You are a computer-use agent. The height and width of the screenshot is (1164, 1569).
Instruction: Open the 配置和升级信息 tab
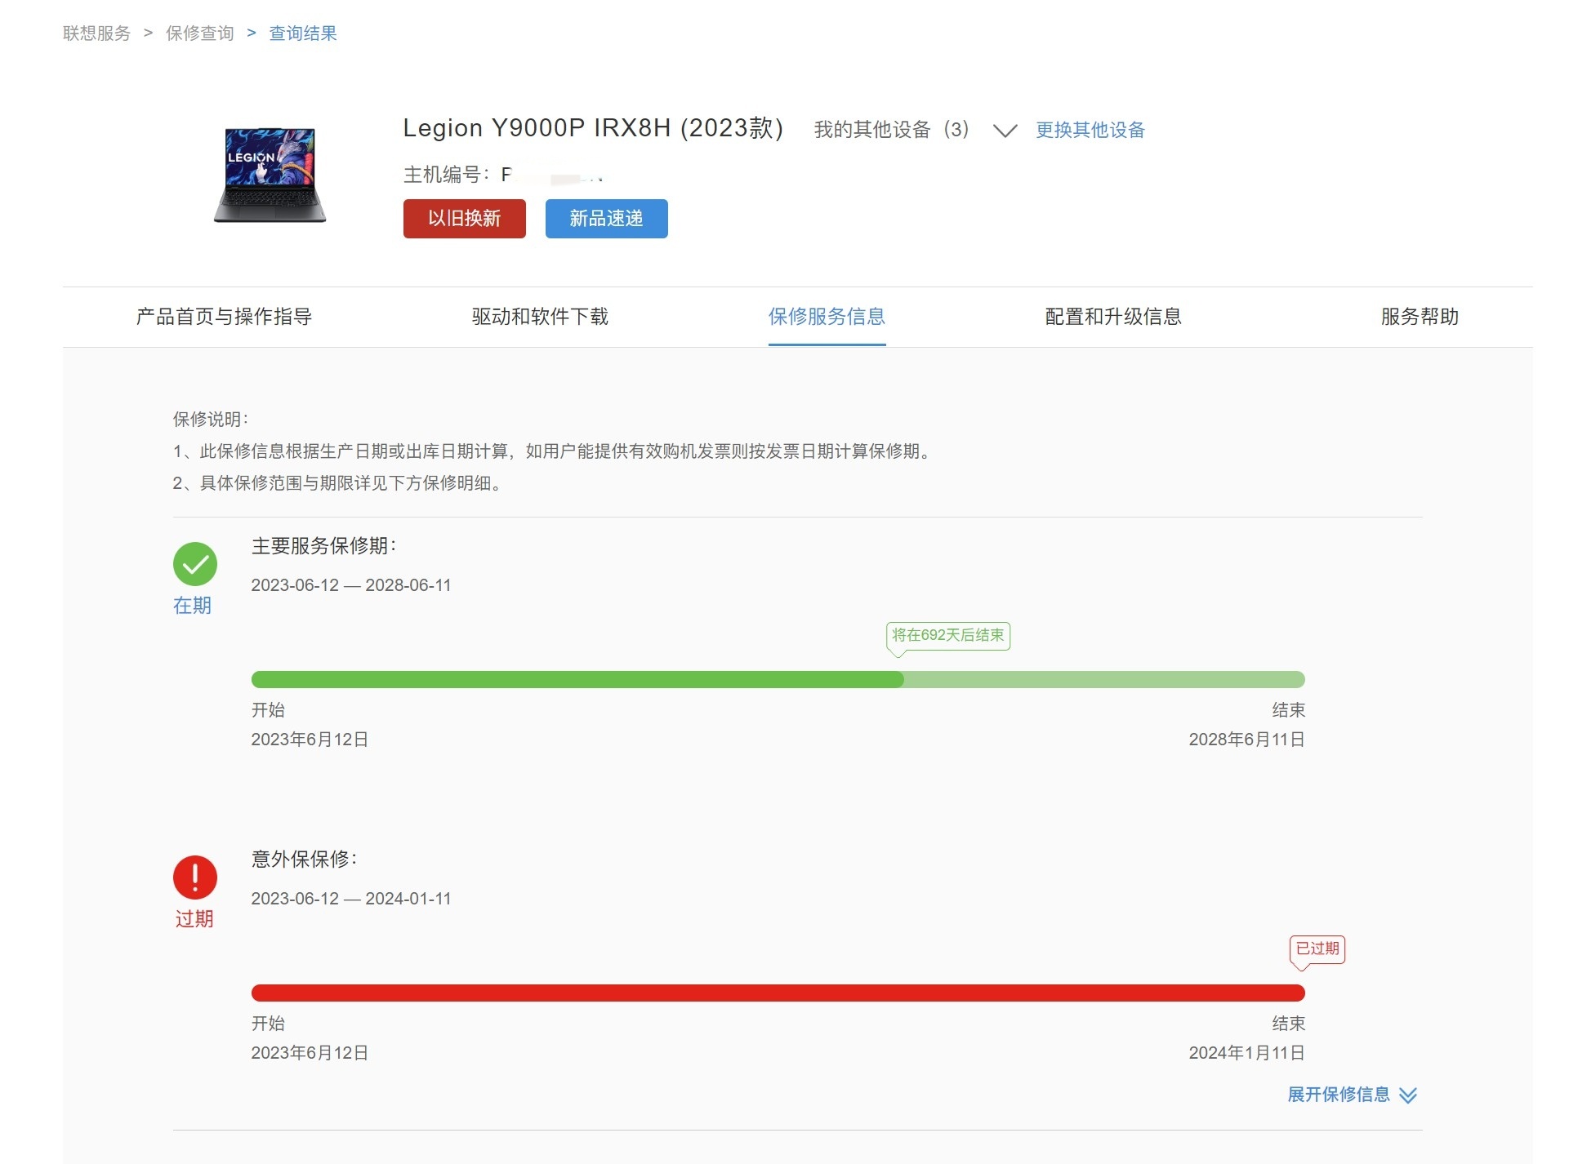[x=1113, y=317]
